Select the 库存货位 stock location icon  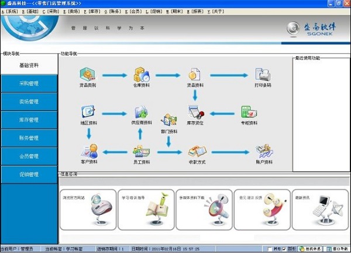click(x=195, y=112)
